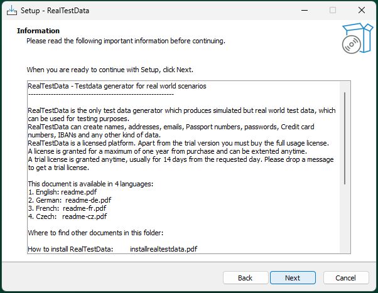The height and width of the screenshot is (293, 378).
Task: Click the dashed separator line under the title
Action: point(101,94)
